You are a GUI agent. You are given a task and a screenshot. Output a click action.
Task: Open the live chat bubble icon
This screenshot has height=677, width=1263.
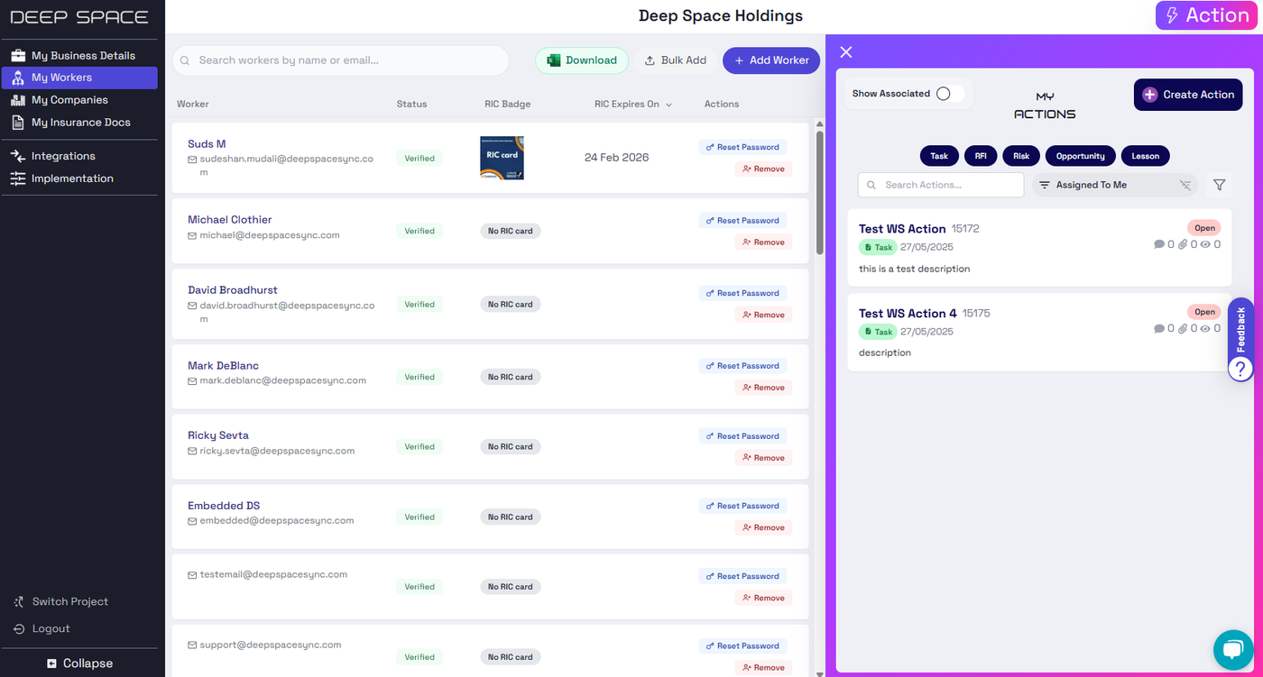click(x=1232, y=648)
